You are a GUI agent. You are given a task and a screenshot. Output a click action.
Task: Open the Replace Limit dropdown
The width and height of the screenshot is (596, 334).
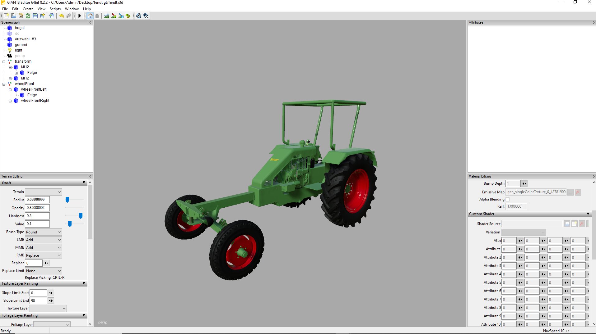coord(44,271)
